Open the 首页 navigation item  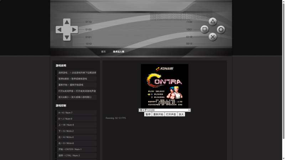[x=103, y=52]
